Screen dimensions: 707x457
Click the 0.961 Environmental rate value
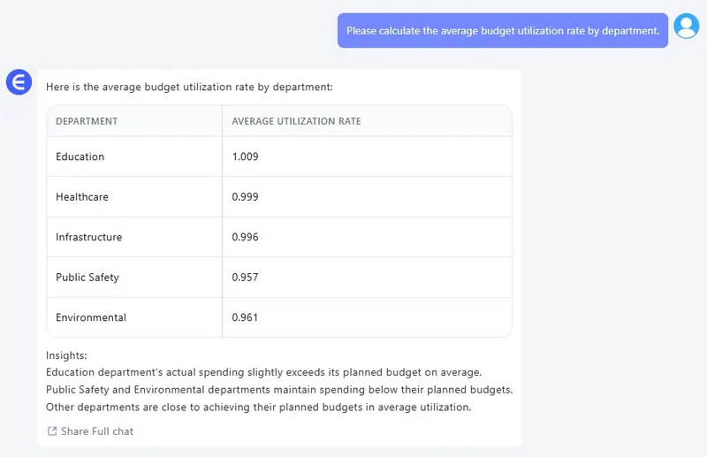[245, 317]
